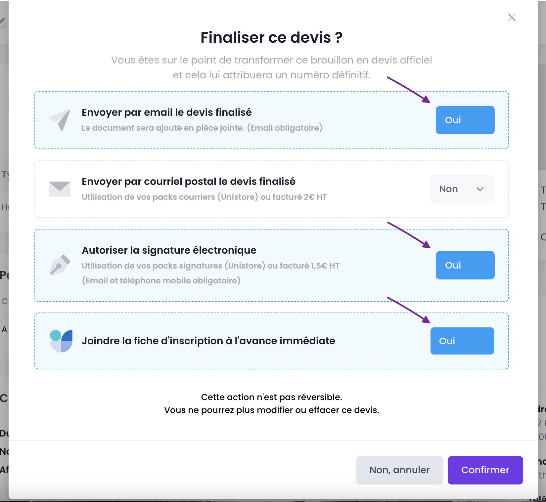Open the email sending Oui dropdown

465,120
